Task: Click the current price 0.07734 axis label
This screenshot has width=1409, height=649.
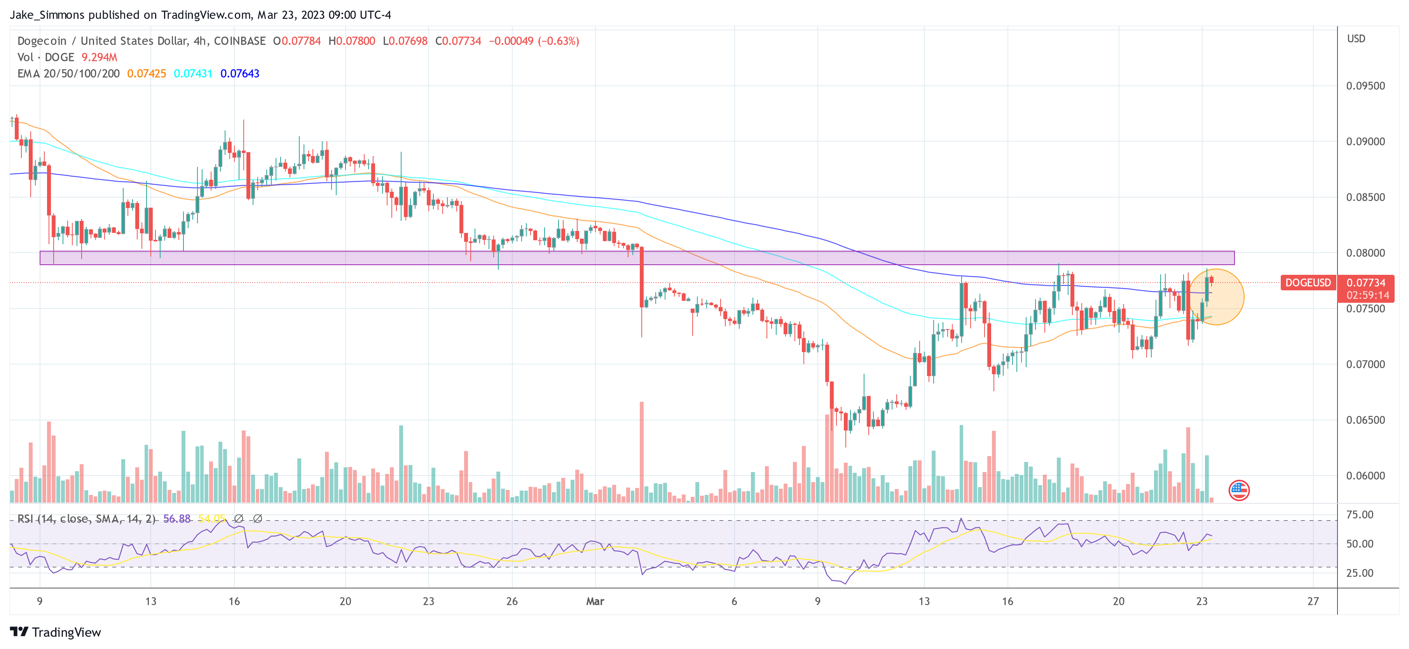Action: 1366,283
